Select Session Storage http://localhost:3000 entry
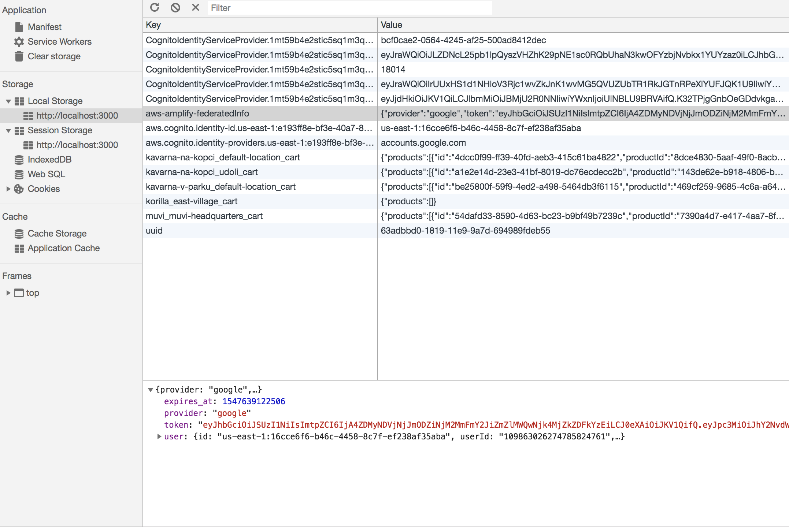This screenshot has width=789, height=528. [77, 145]
